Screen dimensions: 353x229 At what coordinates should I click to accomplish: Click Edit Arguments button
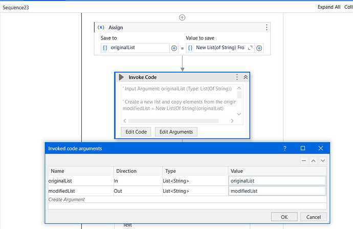click(x=176, y=132)
